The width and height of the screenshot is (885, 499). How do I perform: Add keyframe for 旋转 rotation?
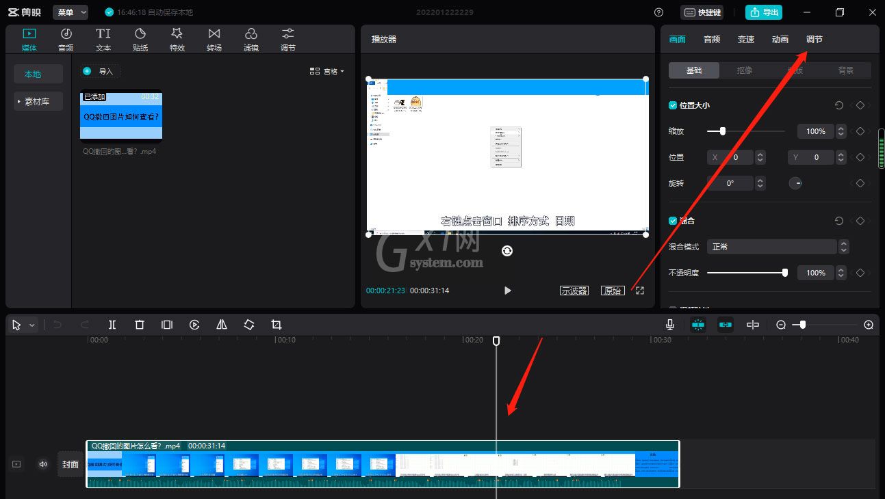click(x=860, y=183)
